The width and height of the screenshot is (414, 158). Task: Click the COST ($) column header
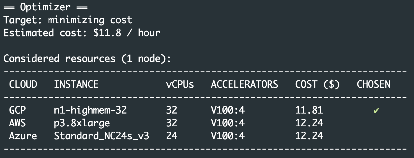click(318, 84)
